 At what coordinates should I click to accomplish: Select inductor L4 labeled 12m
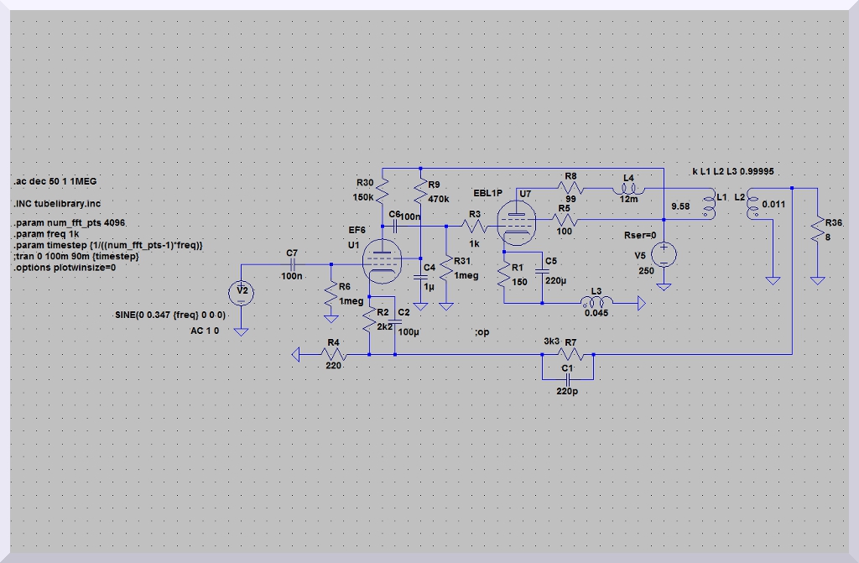[x=628, y=188]
